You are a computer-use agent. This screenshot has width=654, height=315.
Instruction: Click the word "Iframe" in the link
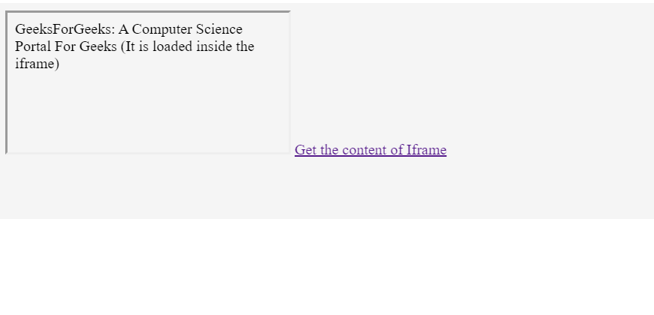click(426, 150)
